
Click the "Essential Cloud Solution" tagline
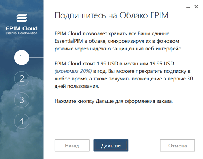click(x=21, y=33)
